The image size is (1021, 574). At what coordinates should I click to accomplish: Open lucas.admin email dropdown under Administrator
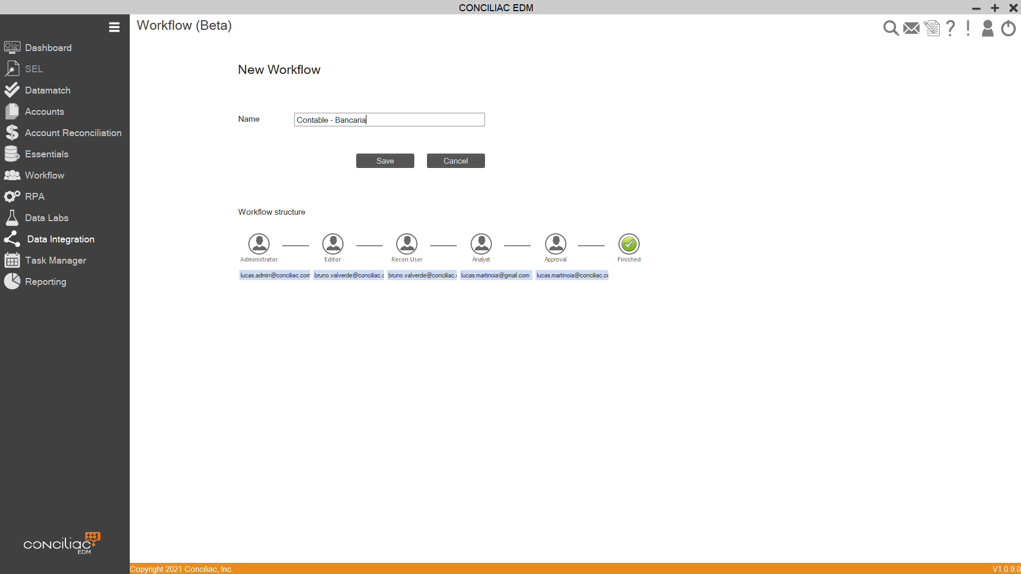pos(275,275)
